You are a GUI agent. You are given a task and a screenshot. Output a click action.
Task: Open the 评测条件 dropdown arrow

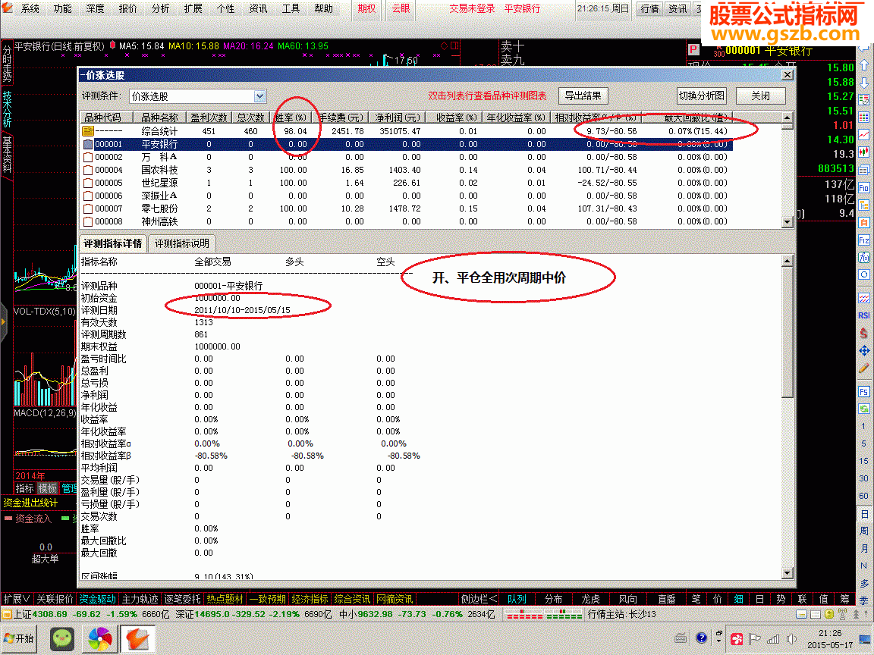click(x=259, y=96)
